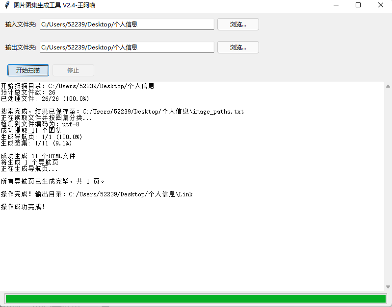Click log line 生成图集: 1/11 (9.1%)
The image size is (392, 307).
pos(36,143)
